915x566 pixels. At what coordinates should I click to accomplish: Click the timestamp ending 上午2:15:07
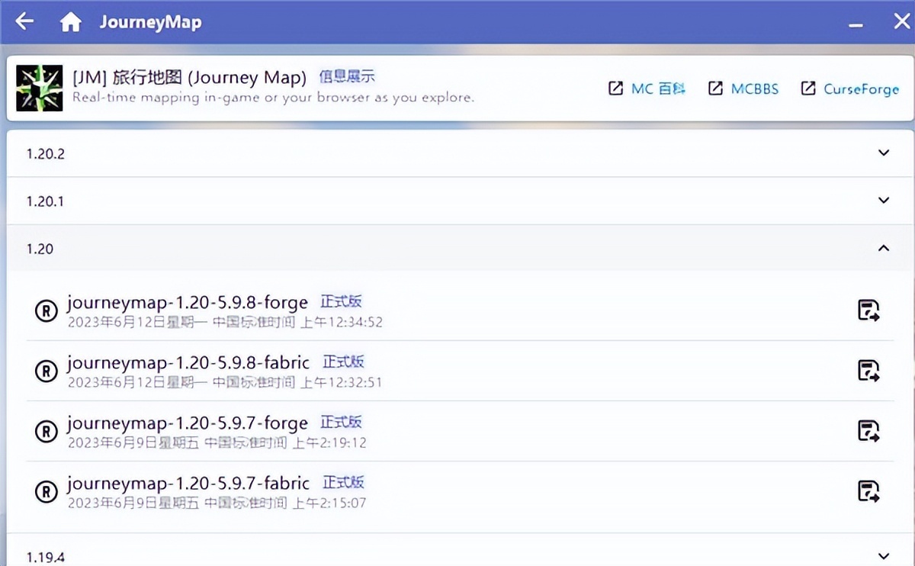[x=217, y=503]
